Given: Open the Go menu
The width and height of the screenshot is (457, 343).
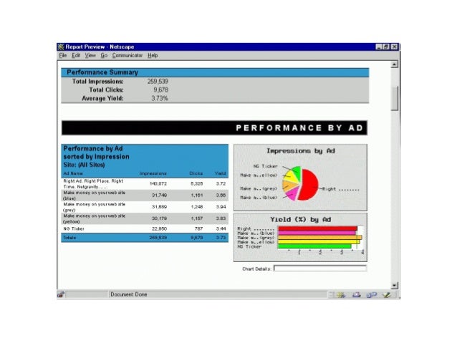Looking at the screenshot, I should (104, 55).
